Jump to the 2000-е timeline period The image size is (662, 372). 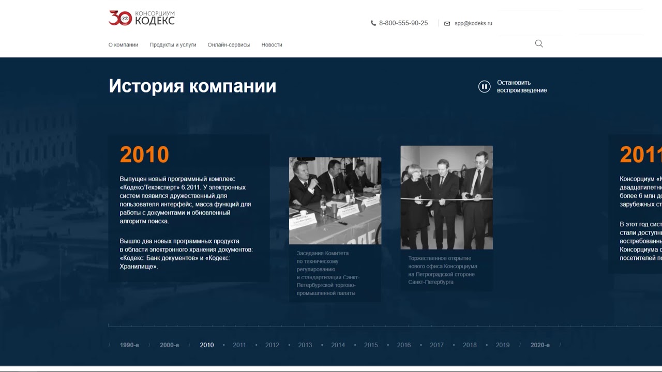169,345
